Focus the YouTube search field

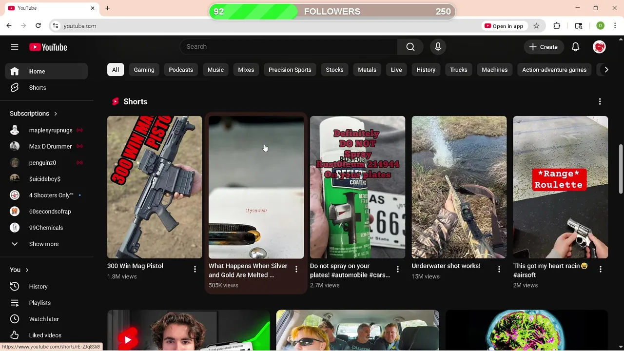(x=289, y=47)
